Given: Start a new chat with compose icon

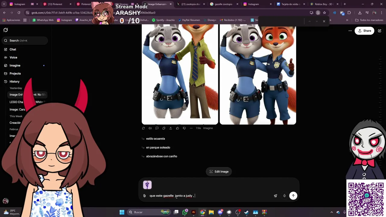Looking at the screenshot, I should (x=380, y=31).
